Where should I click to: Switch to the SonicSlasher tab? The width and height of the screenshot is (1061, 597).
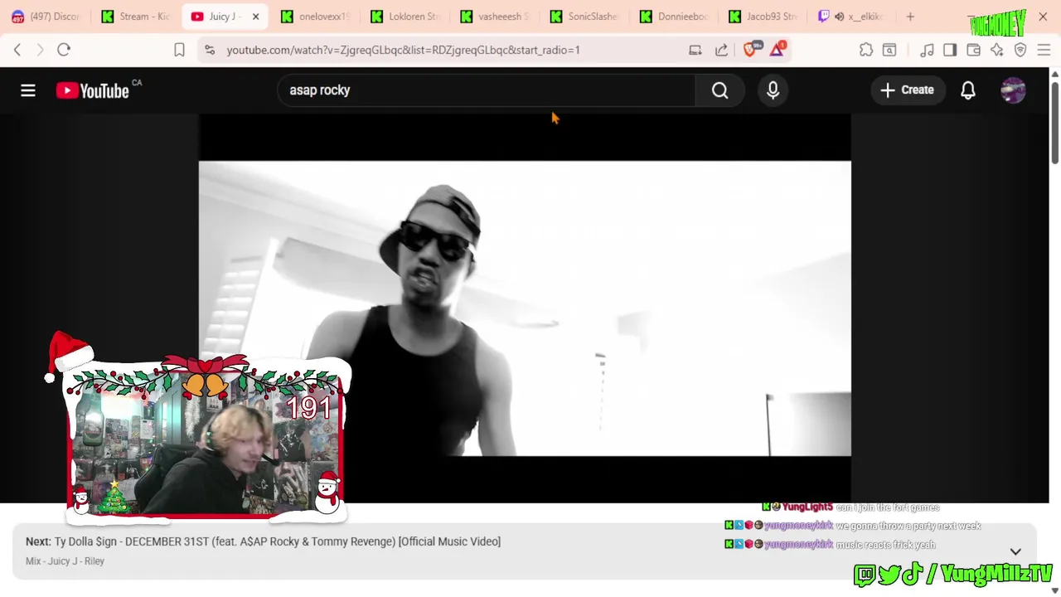coord(584,17)
